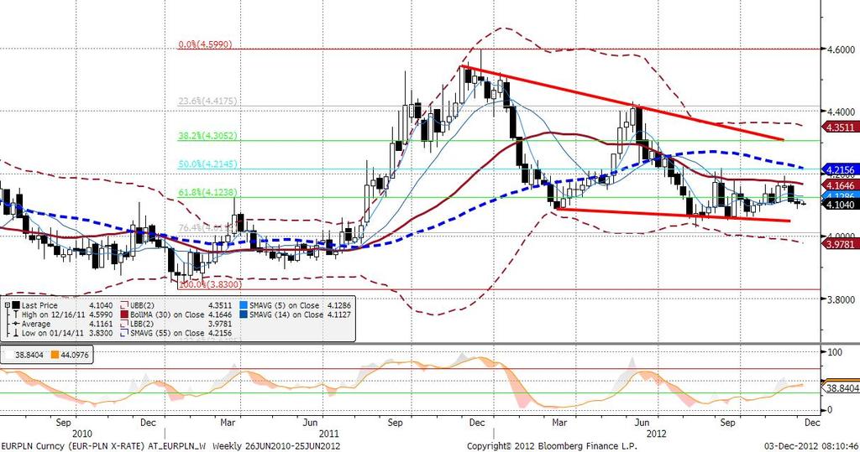Select the lower red support trendline

pos(673,215)
